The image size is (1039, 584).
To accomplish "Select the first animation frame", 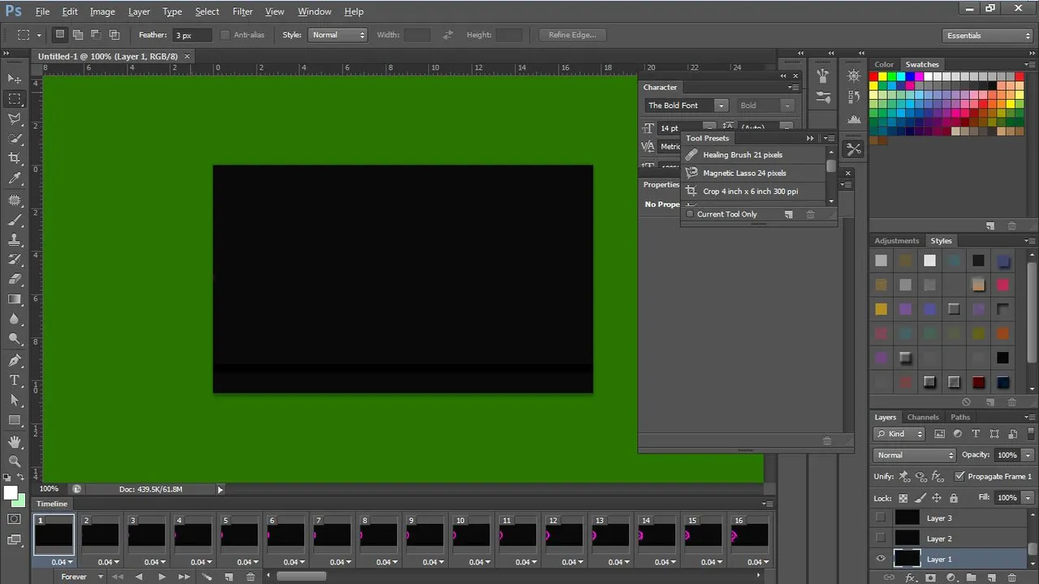I will click(54, 535).
